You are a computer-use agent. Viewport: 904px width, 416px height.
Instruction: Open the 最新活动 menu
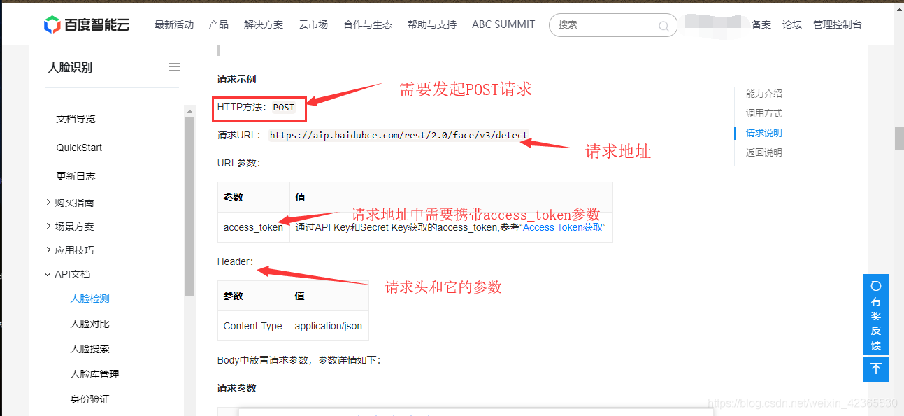(174, 24)
